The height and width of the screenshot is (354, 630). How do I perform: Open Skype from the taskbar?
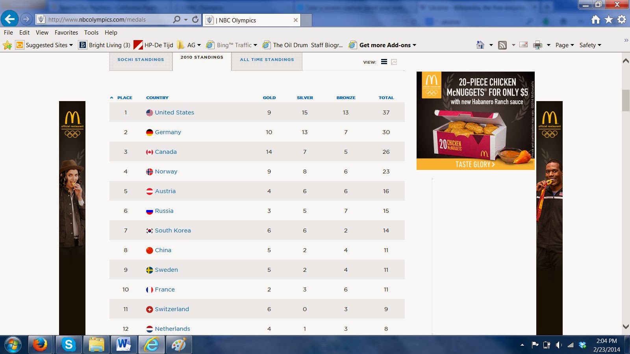tap(69, 345)
